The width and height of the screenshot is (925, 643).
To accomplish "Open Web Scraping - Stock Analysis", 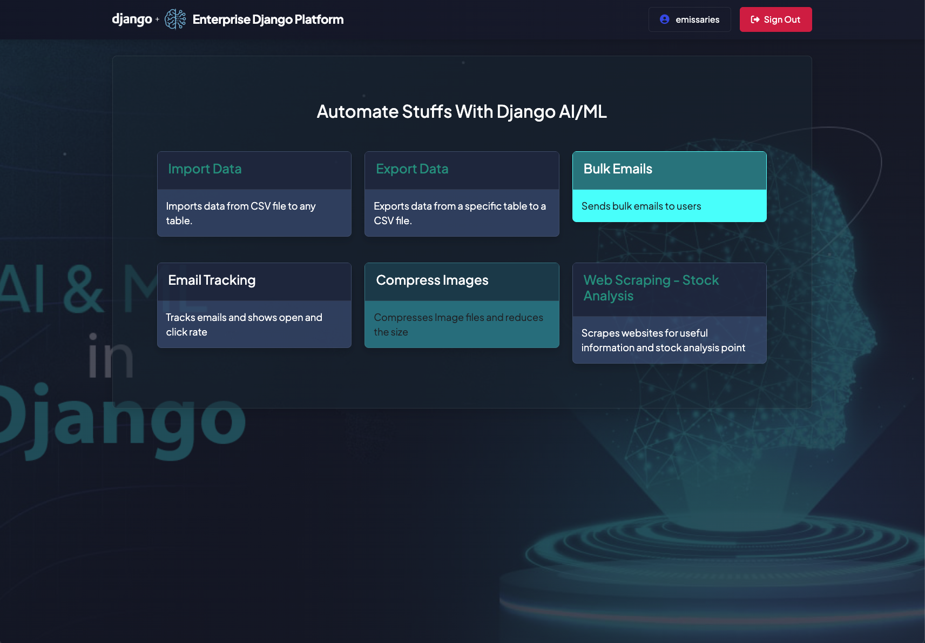I will click(669, 313).
